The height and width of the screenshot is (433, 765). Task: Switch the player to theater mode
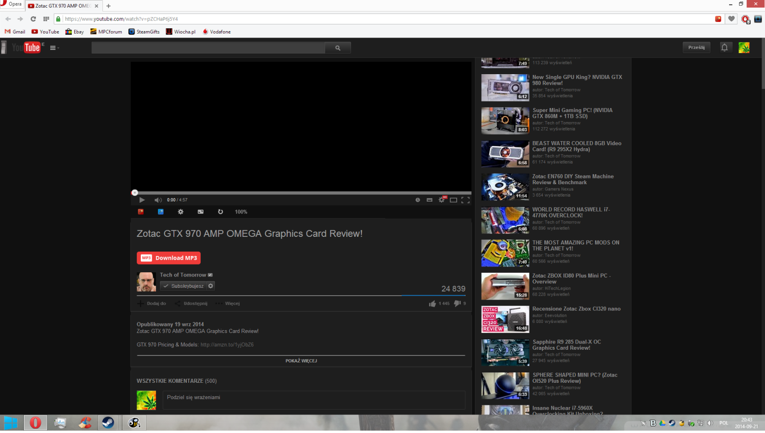point(453,200)
